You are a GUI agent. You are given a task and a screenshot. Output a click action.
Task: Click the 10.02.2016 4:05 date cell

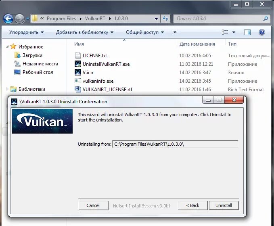tap(195, 56)
